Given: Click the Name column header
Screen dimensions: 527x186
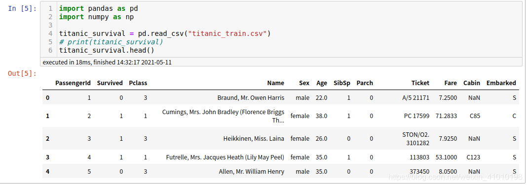Looking at the screenshot, I should click(x=276, y=83).
